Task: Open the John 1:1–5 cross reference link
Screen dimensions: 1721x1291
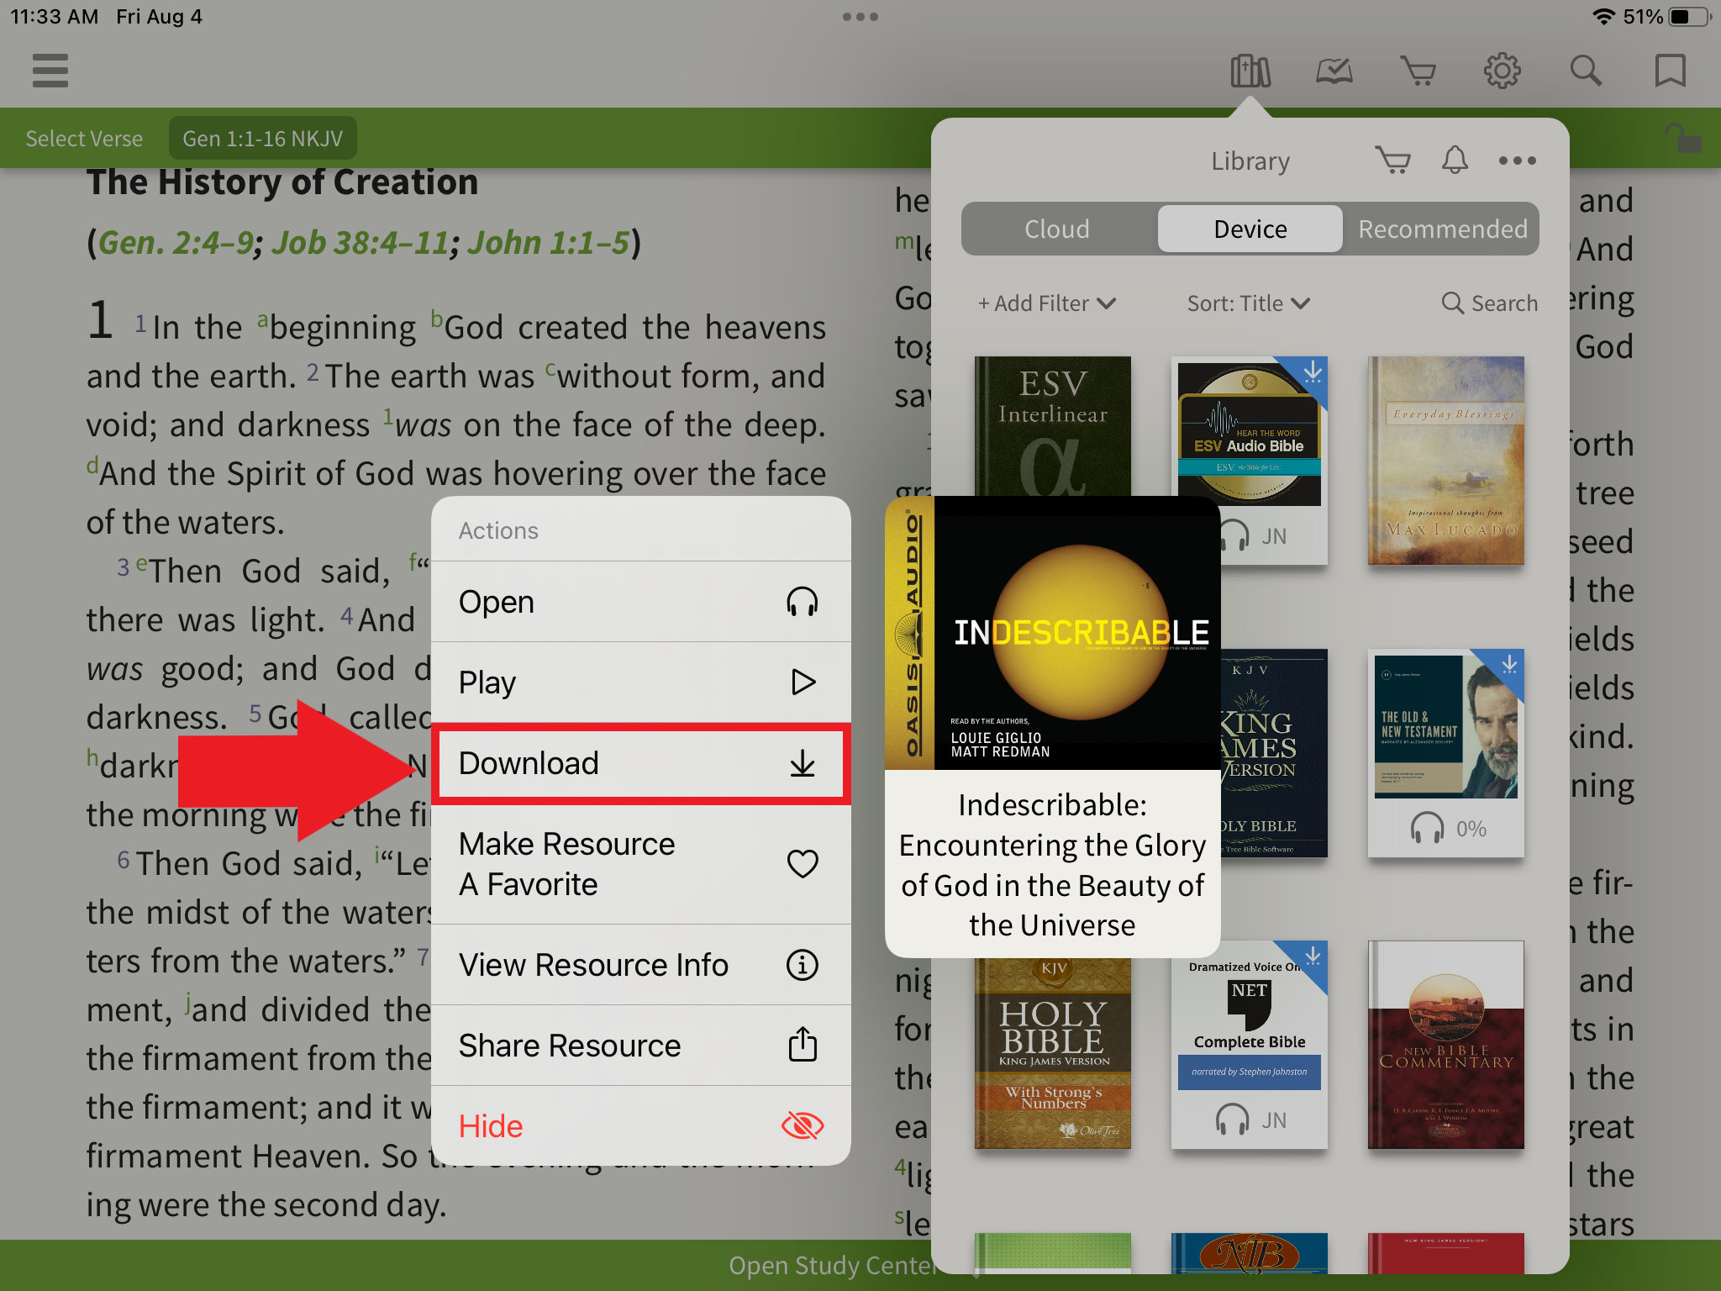Action: [548, 243]
